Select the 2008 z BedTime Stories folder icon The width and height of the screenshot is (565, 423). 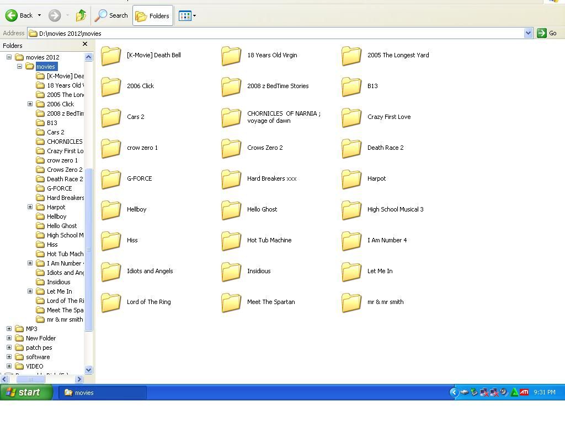[231, 86]
